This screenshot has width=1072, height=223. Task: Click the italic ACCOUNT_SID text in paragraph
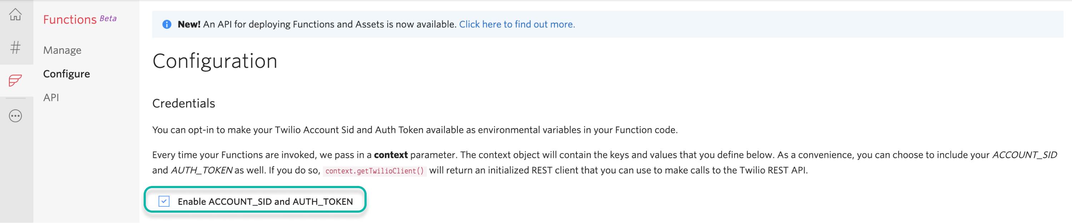1024,155
